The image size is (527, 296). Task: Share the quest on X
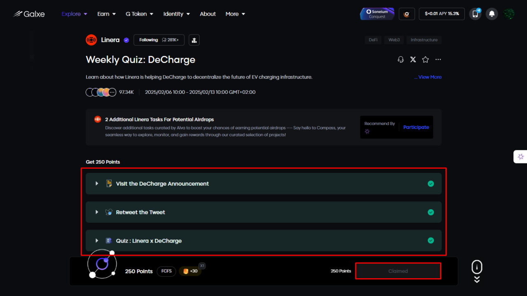[413, 60]
